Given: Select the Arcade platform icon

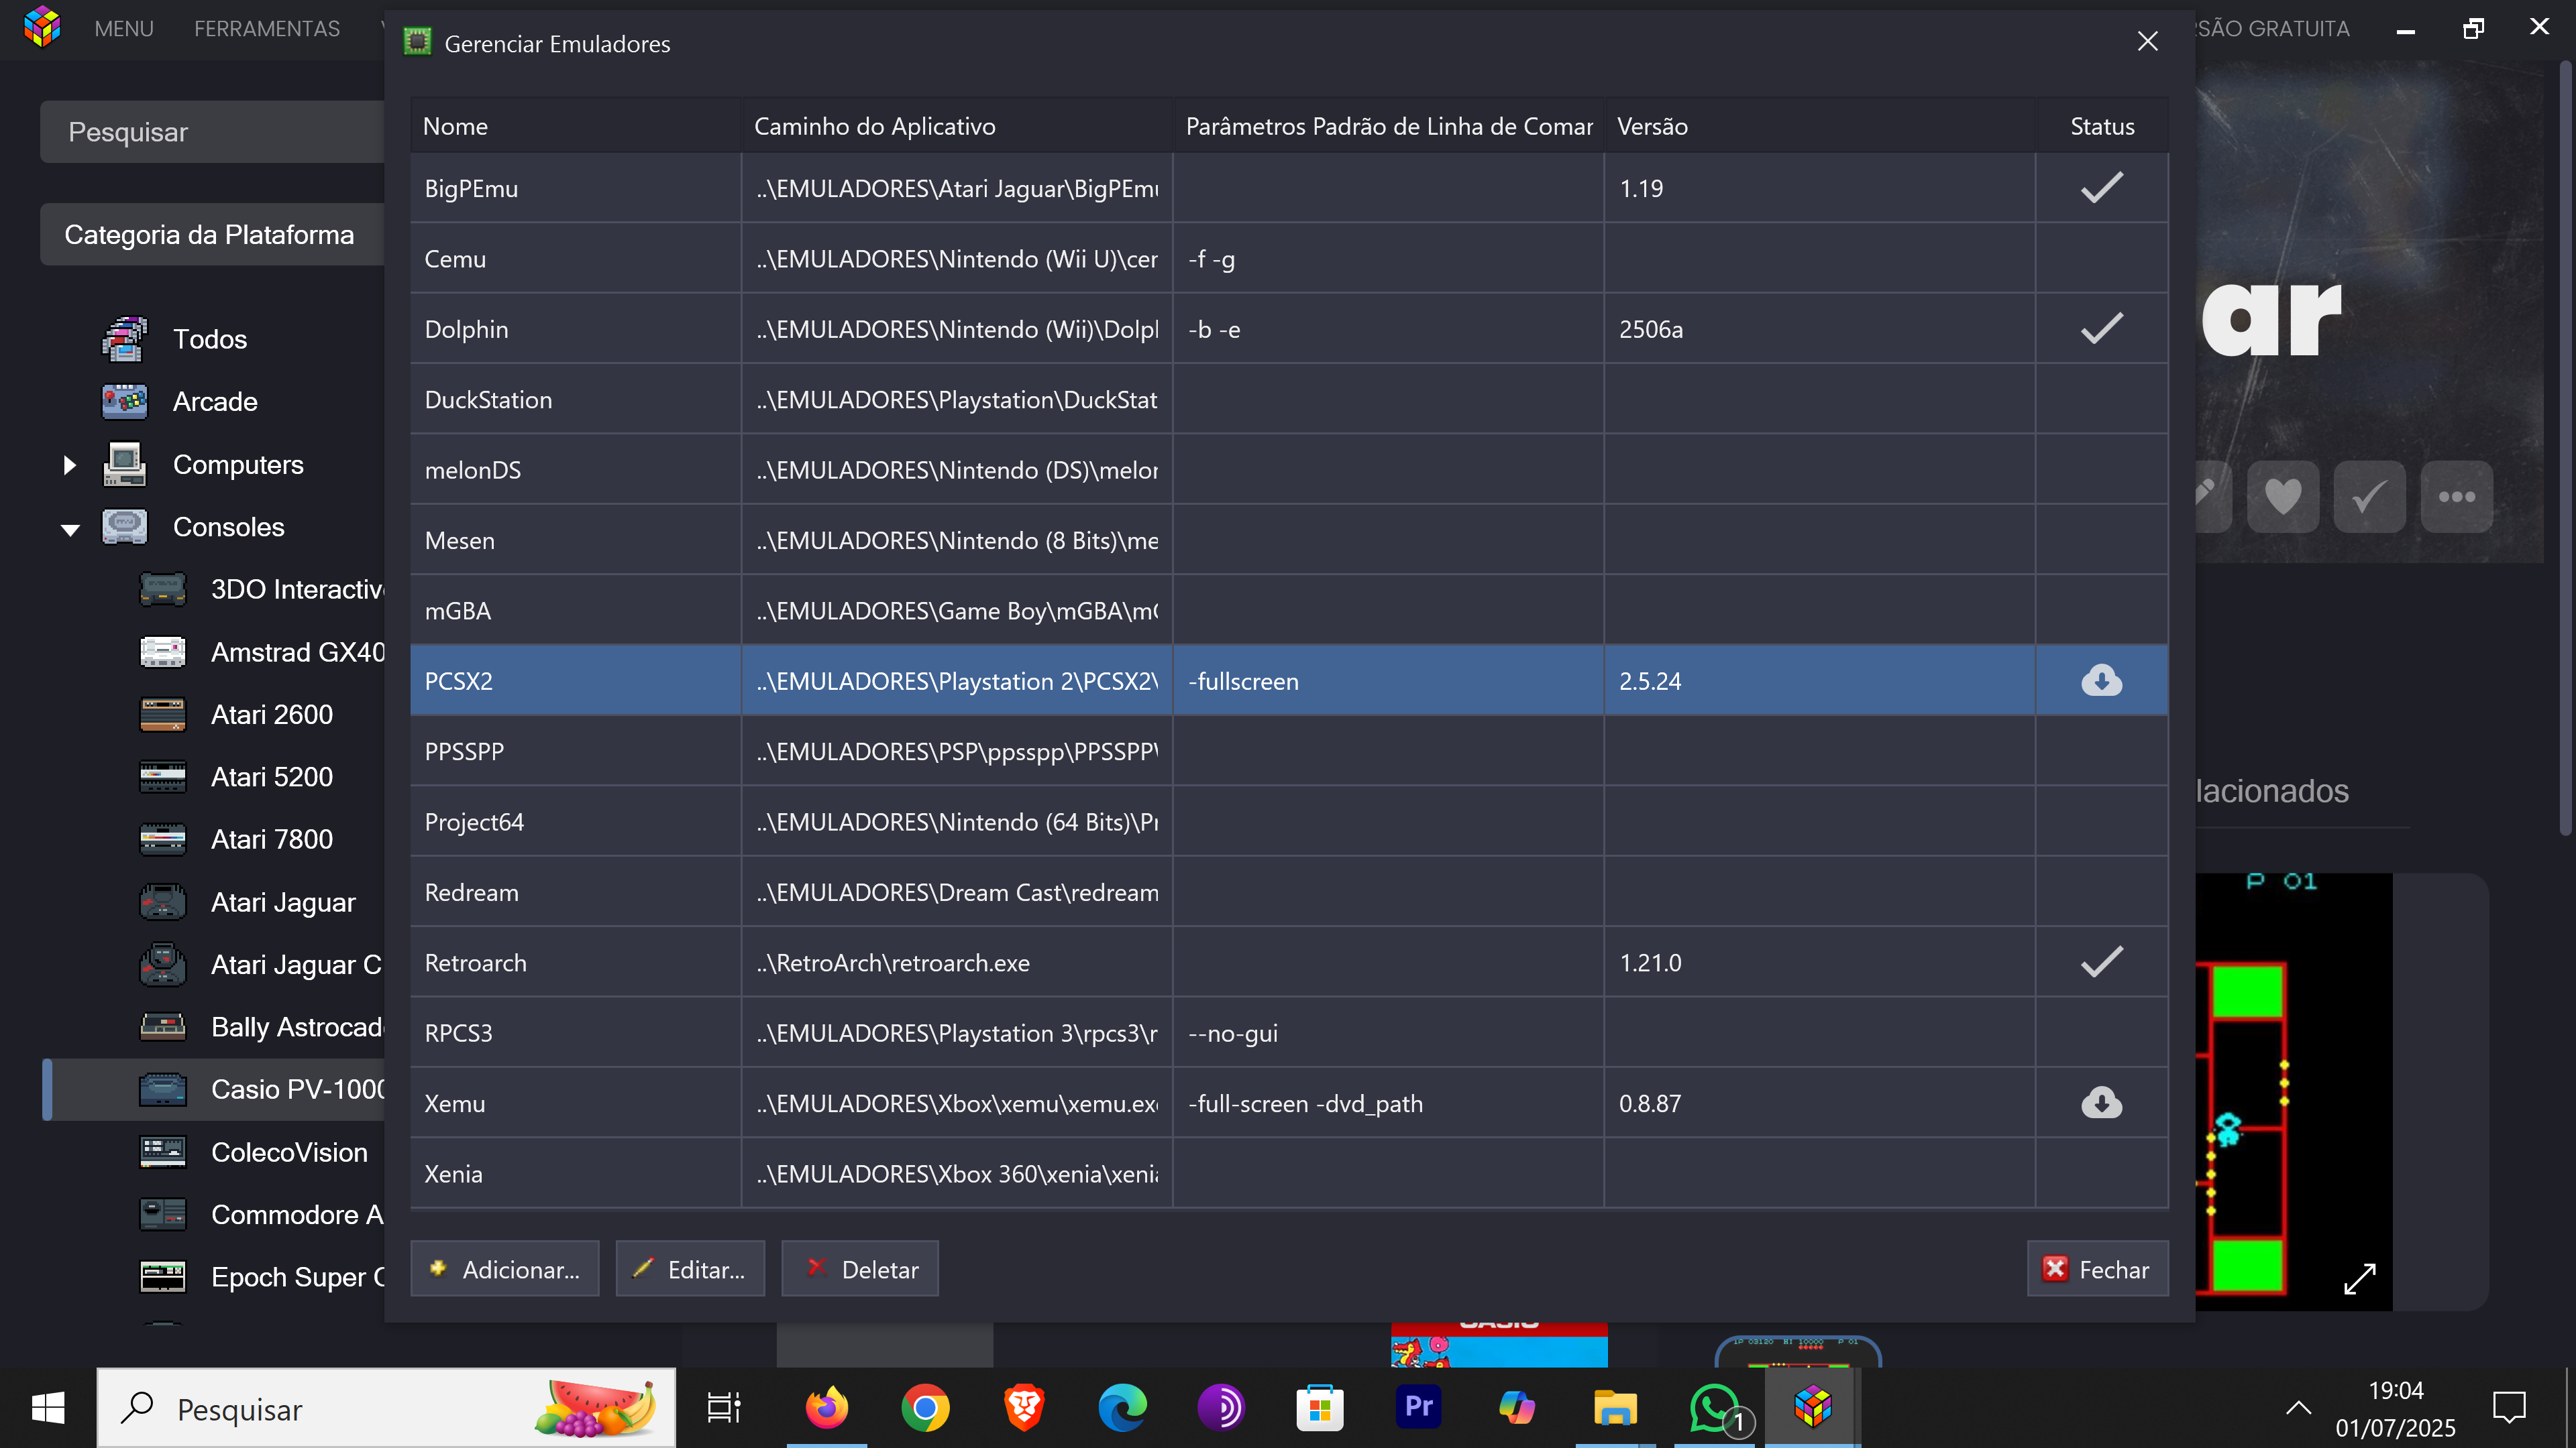Looking at the screenshot, I should point(124,402).
